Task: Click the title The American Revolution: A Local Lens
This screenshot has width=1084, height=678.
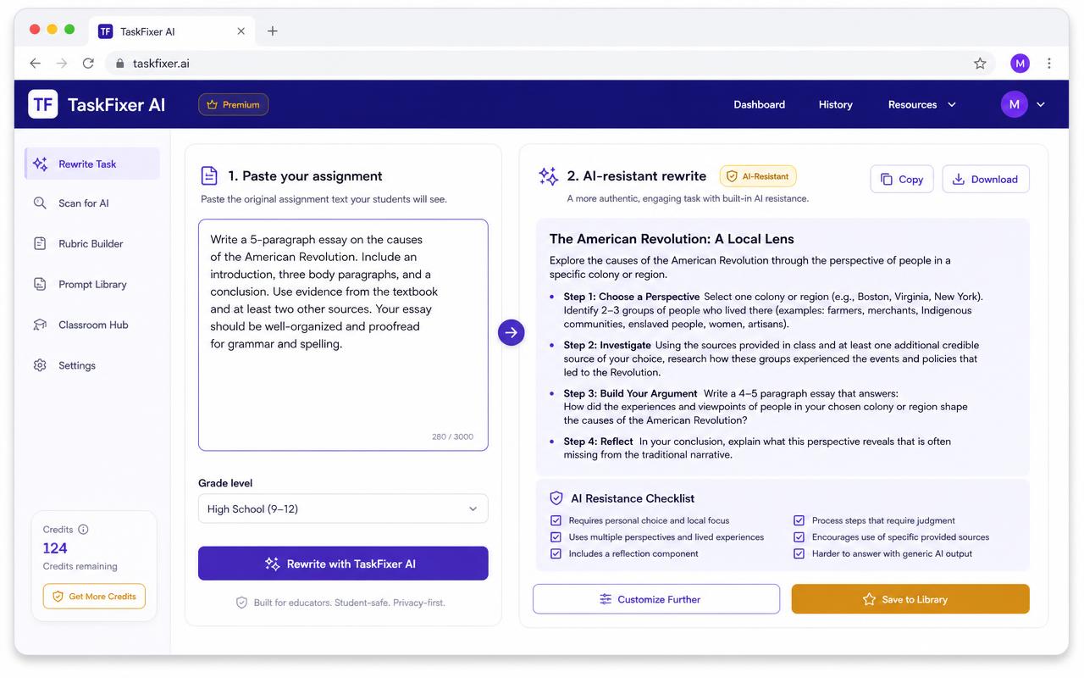Action: tap(672, 239)
